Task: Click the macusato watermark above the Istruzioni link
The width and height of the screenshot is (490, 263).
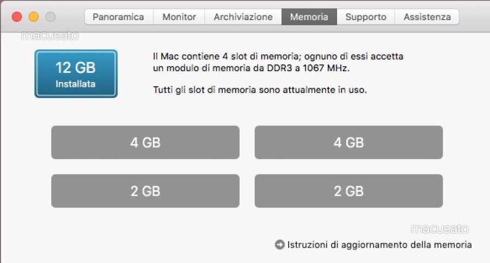Action: pyautogui.click(x=439, y=229)
